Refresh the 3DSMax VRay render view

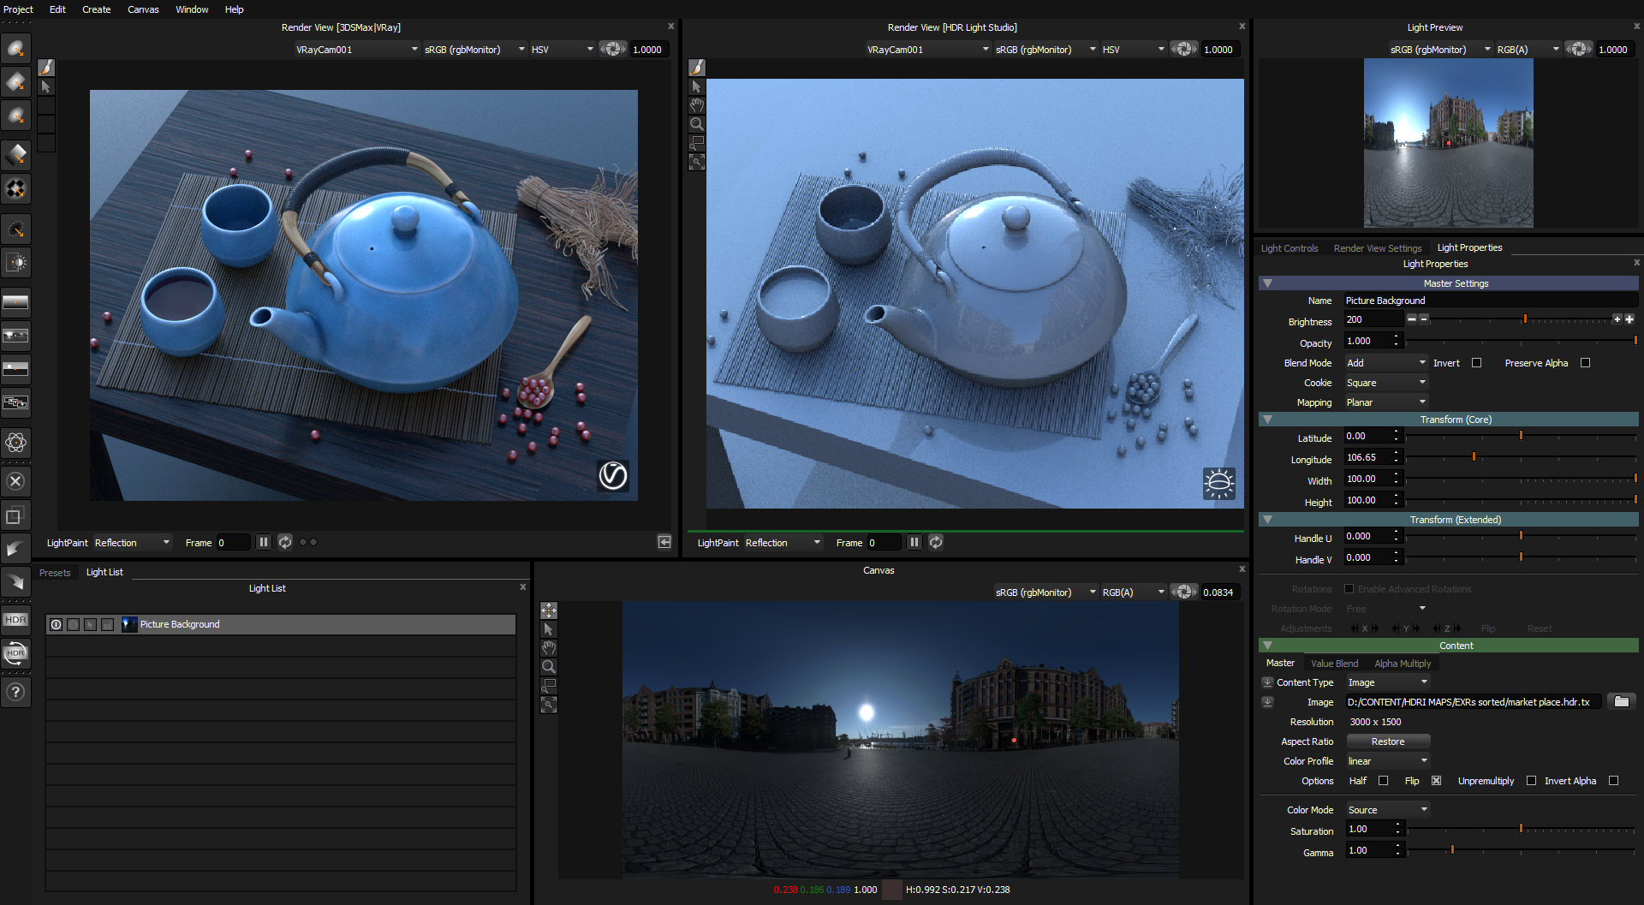[x=285, y=542]
